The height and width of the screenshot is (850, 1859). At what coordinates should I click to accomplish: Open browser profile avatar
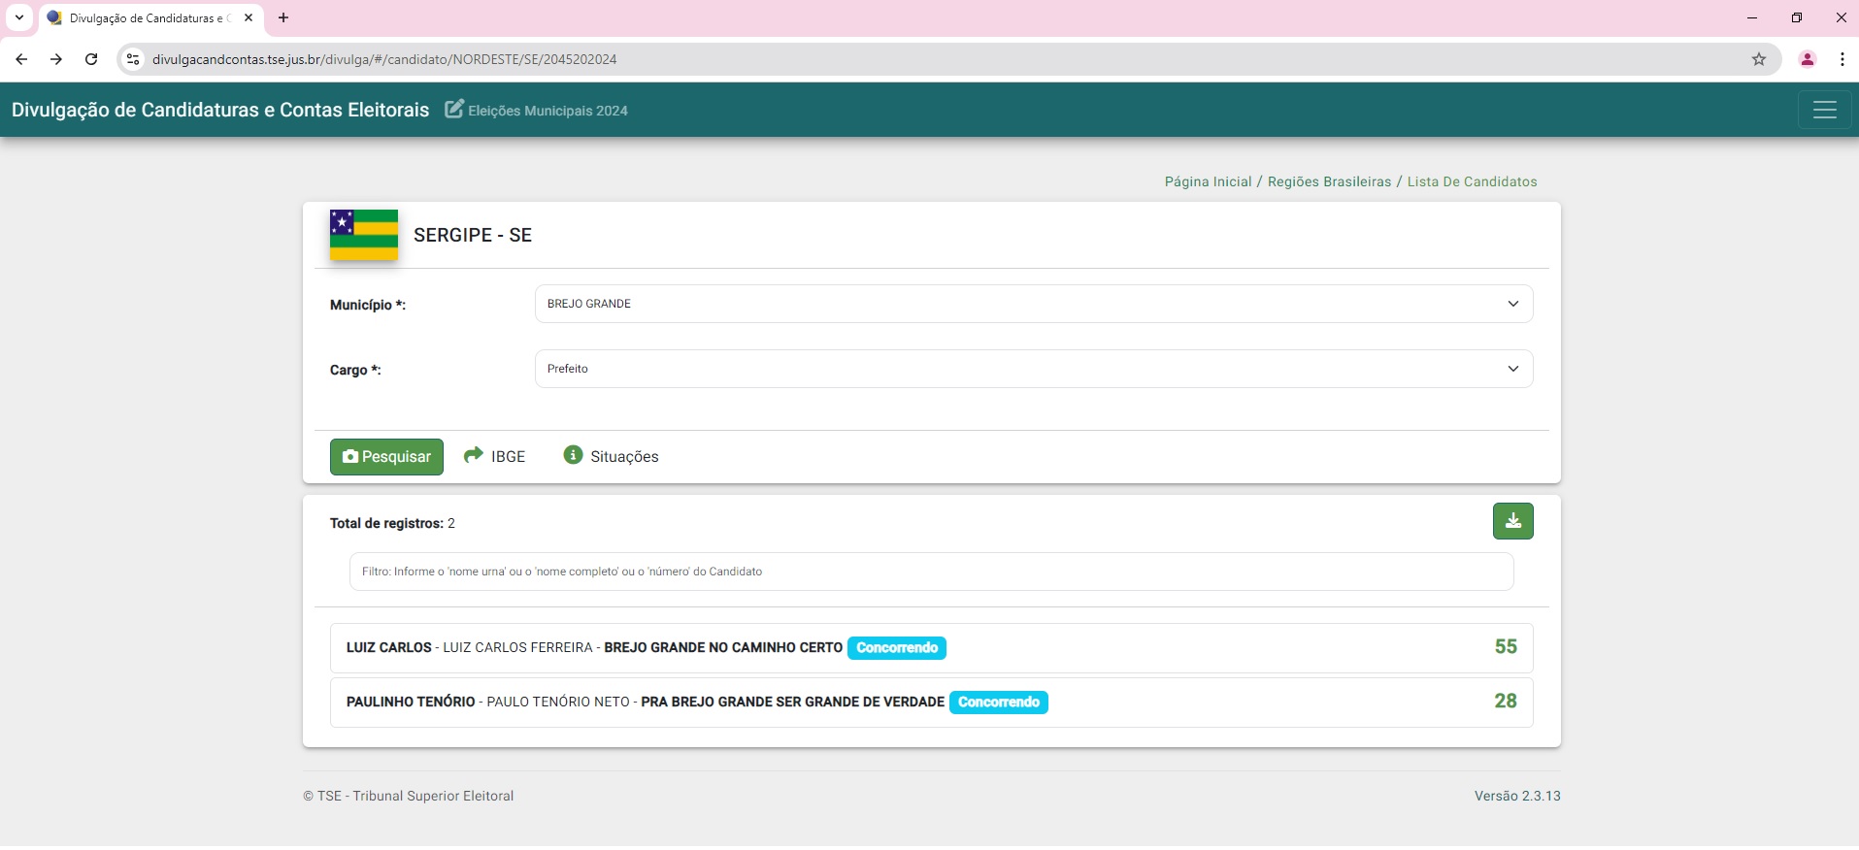1807,59
